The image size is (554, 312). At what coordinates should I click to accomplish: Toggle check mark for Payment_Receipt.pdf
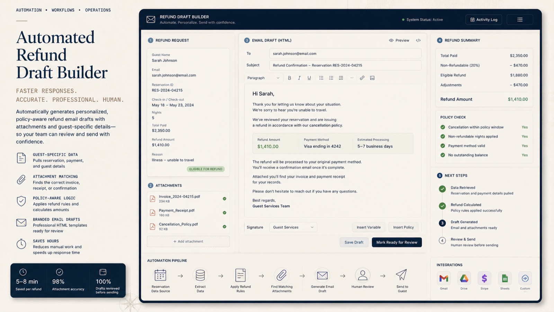point(224,213)
